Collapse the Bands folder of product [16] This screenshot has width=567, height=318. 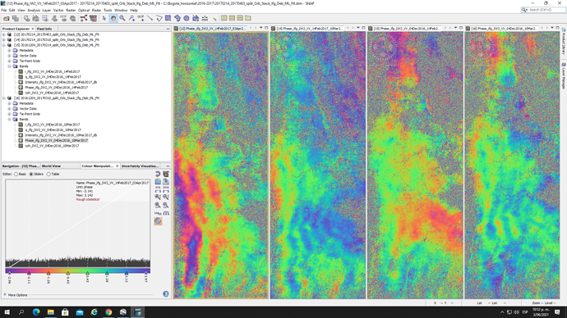click(9, 120)
